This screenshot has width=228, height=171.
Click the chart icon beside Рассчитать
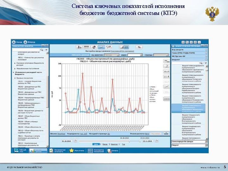click(x=166, y=134)
